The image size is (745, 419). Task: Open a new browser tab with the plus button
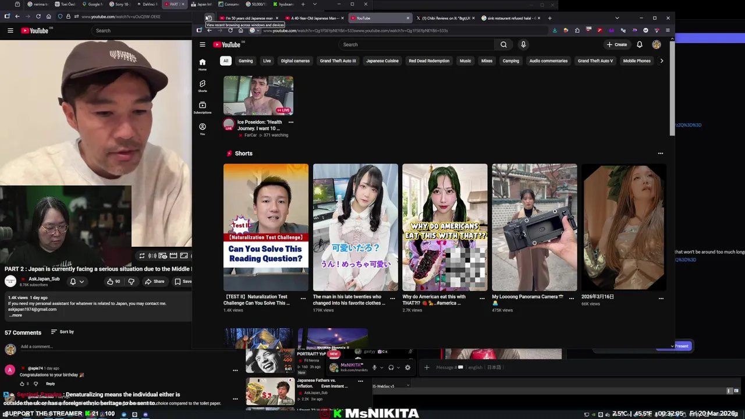(549, 18)
